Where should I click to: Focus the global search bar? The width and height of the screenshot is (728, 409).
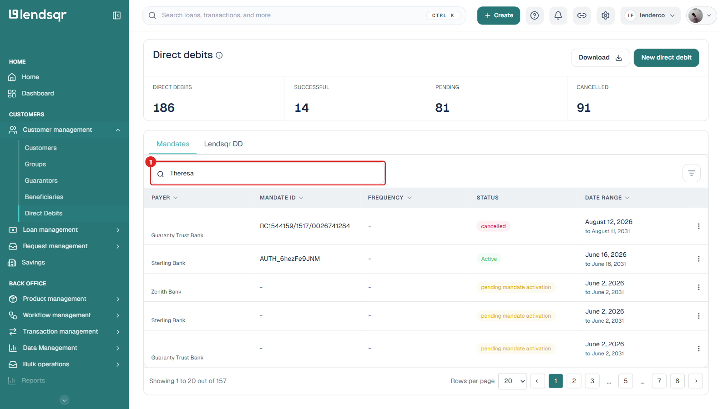click(x=304, y=15)
